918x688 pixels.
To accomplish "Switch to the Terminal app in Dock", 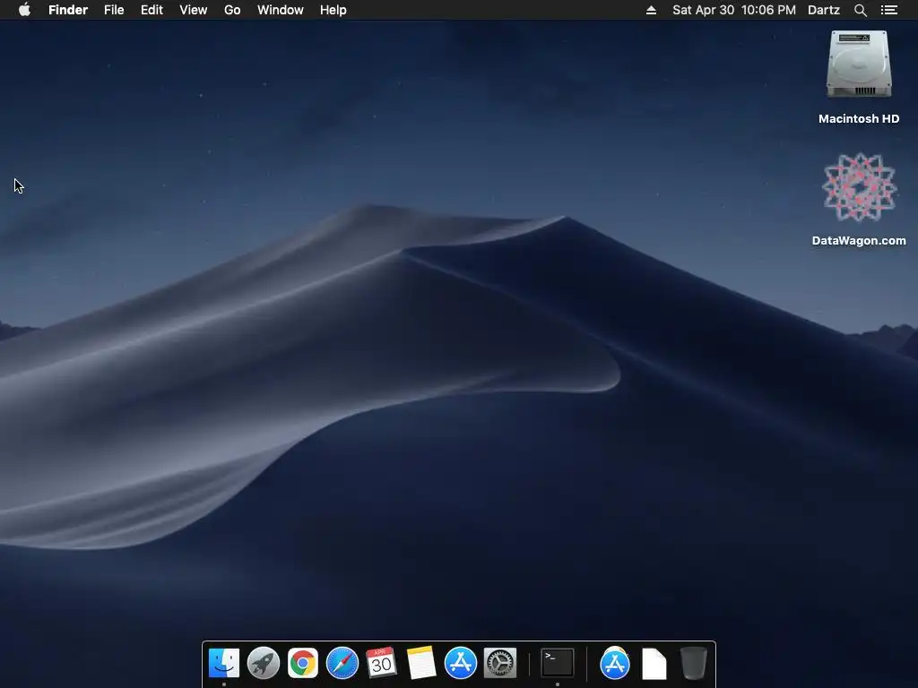I will tap(558, 664).
